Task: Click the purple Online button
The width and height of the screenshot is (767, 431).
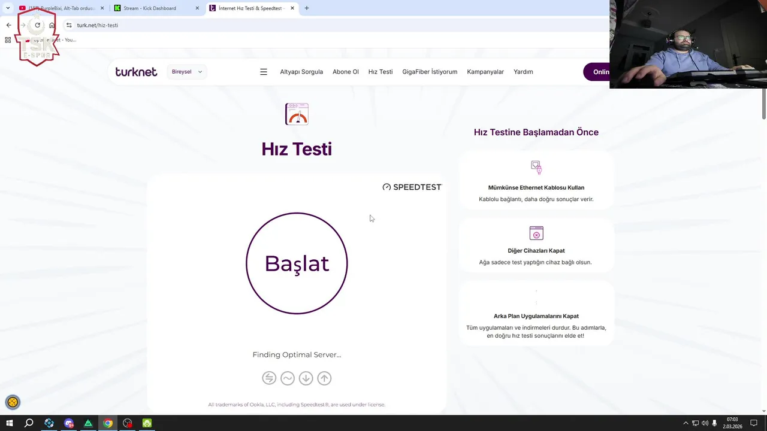Action: click(x=597, y=72)
